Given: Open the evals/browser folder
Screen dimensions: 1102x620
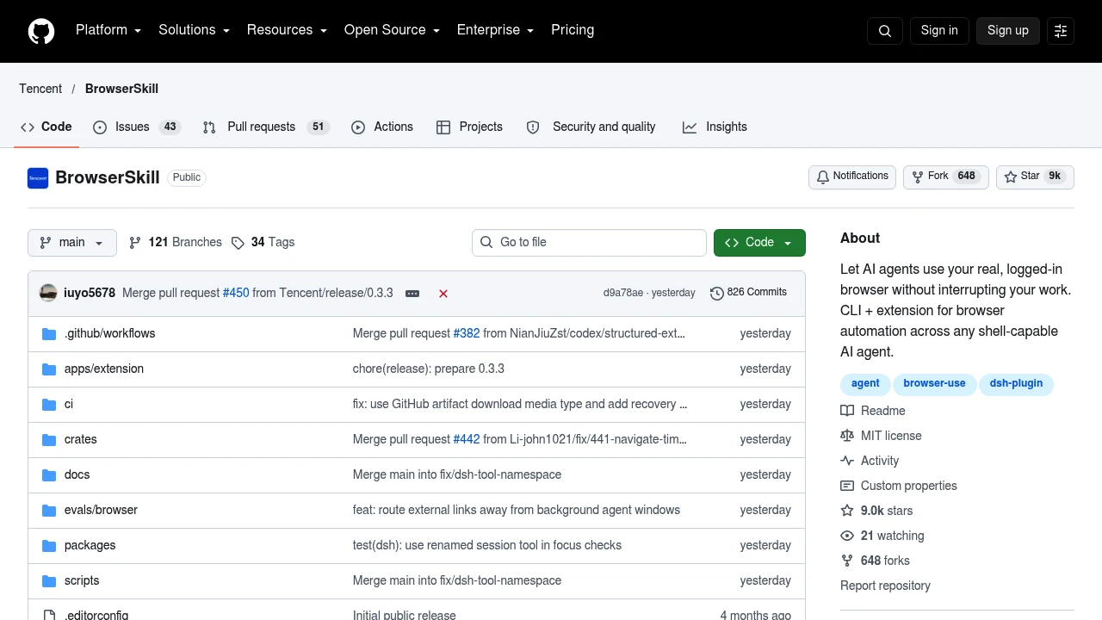Looking at the screenshot, I should pyautogui.click(x=101, y=510).
